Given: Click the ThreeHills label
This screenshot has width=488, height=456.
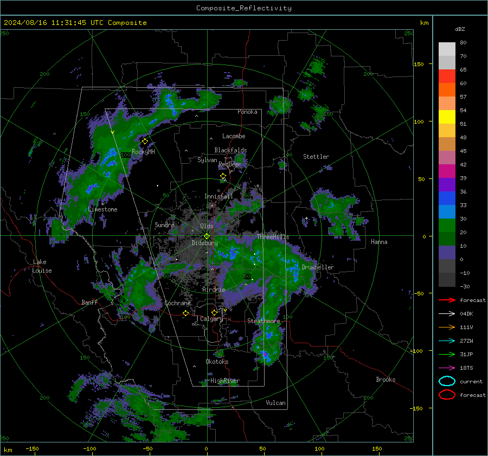Looking at the screenshot, I should (273, 237).
